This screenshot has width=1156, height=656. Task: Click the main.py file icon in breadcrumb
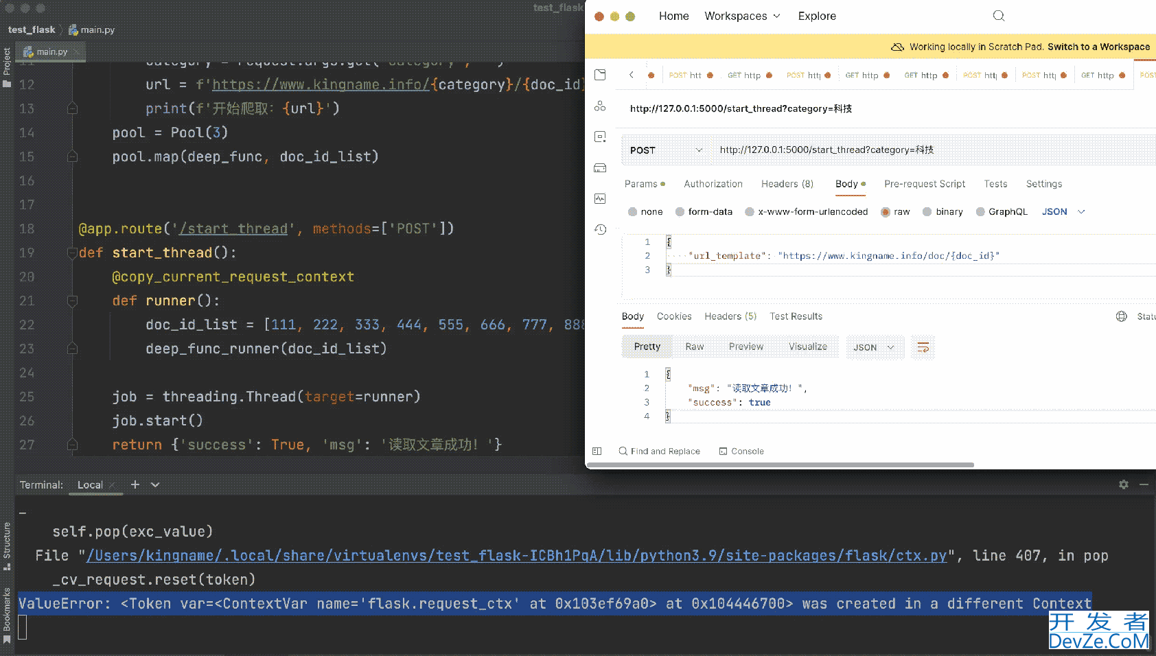pos(73,30)
